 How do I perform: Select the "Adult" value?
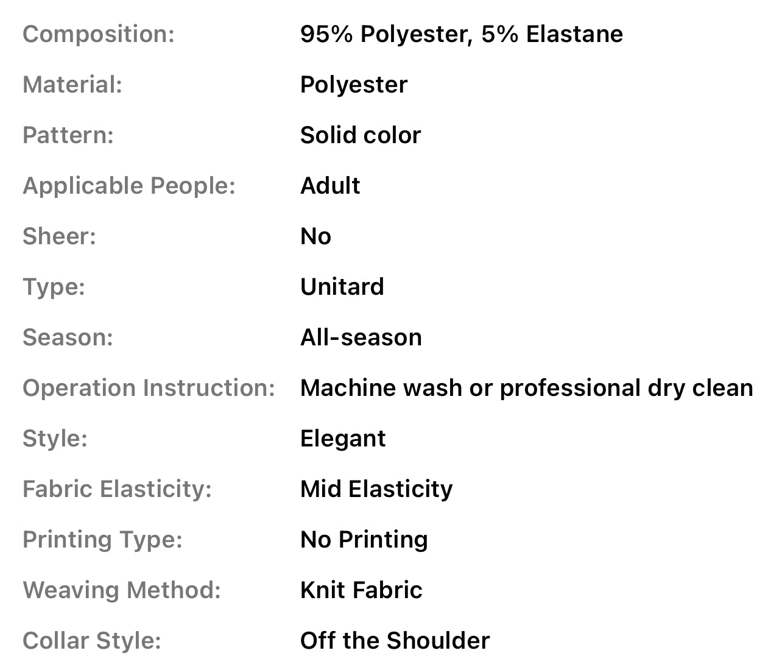coord(329,186)
